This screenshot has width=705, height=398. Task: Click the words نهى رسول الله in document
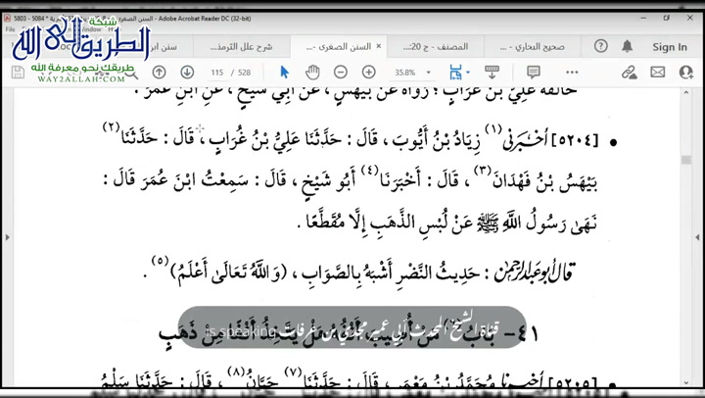pos(549,223)
